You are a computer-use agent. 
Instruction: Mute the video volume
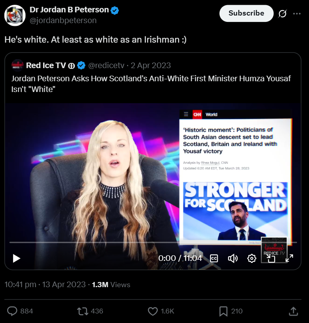[x=233, y=258]
